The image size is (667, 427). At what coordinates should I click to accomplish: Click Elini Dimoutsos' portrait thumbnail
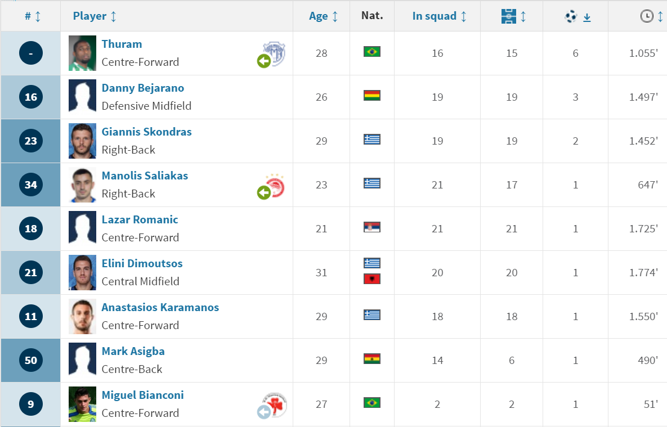click(83, 273)
